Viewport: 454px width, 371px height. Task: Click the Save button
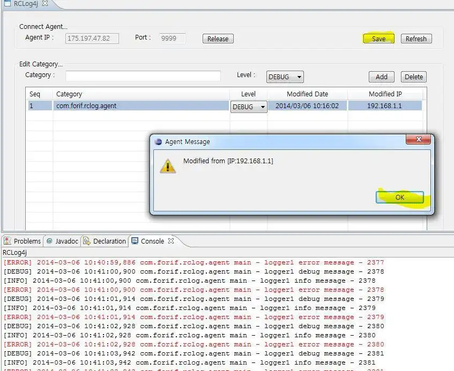(x=378, y=39)
